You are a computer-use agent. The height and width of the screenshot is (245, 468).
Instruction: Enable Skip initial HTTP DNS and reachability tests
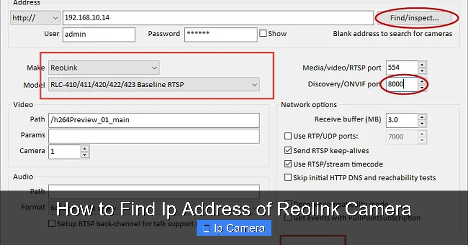pos(288,178)
